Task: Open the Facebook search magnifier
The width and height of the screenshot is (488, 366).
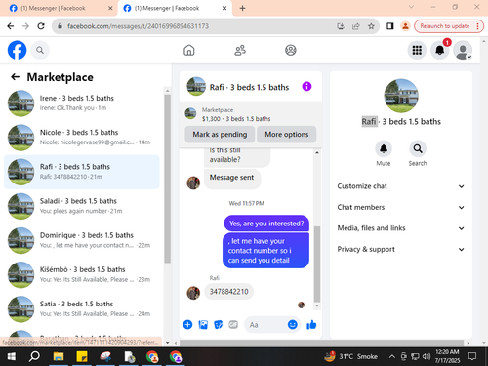Action: pyautogui.click(x=40, y=50)
